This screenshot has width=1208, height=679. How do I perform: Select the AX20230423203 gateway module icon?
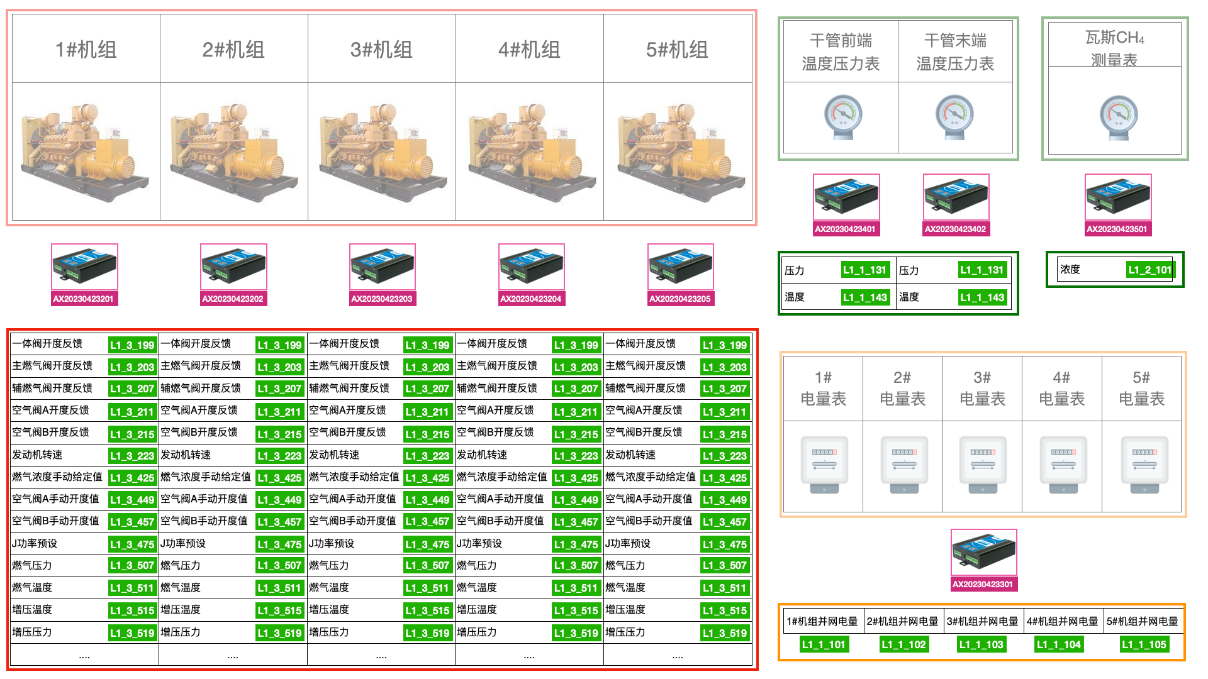coord(383,268)
